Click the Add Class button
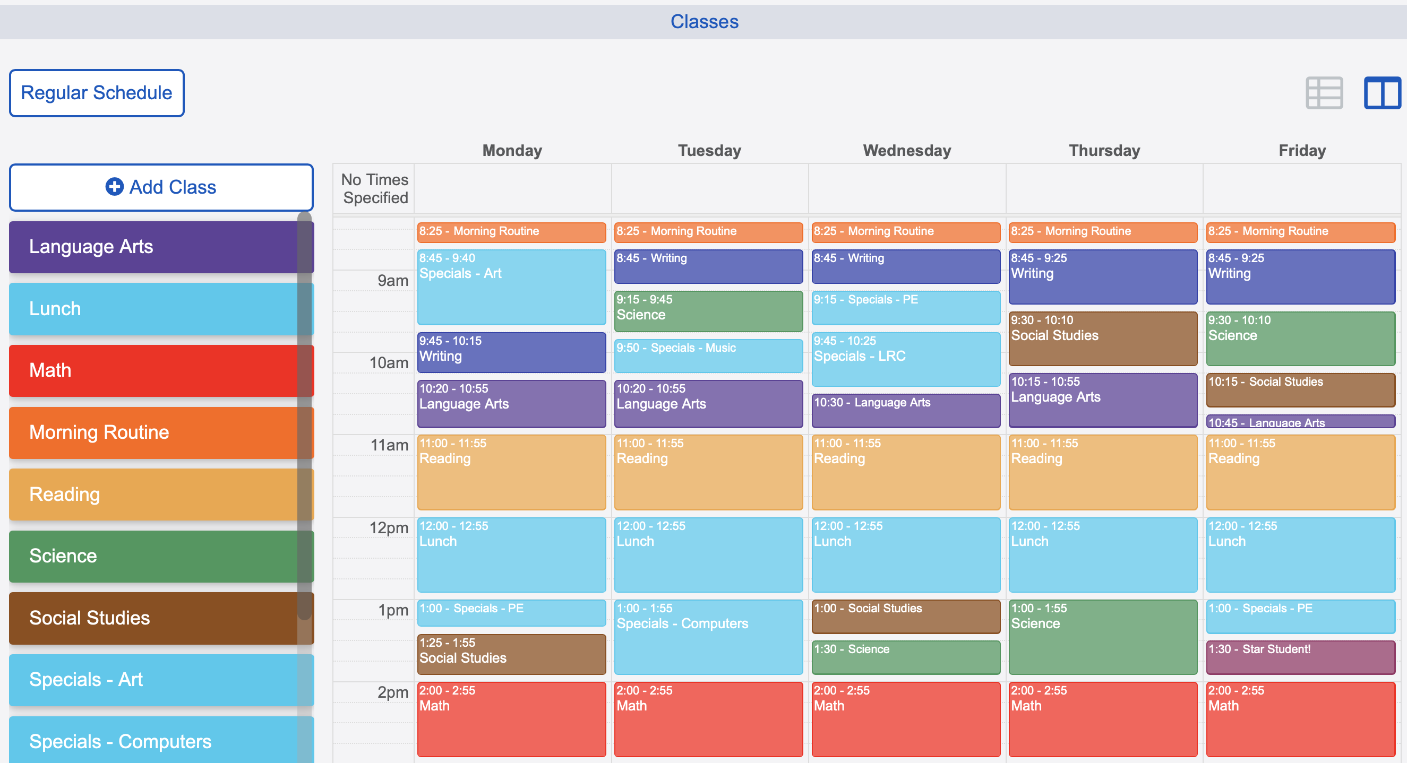The image size is (1407, 763). (161, 187)
